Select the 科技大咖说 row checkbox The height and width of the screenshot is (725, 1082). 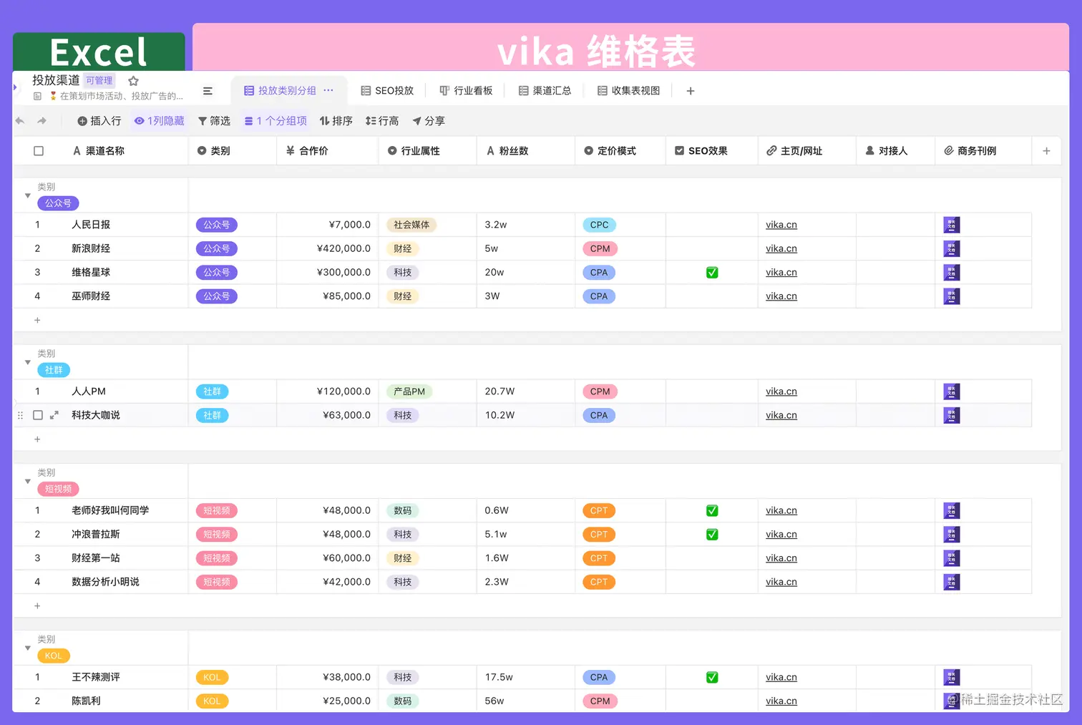click(x=38, y=415)
